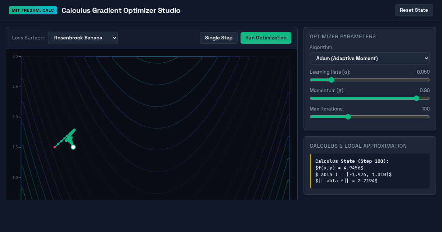Run a Single Step of optimization

point(219,38)
